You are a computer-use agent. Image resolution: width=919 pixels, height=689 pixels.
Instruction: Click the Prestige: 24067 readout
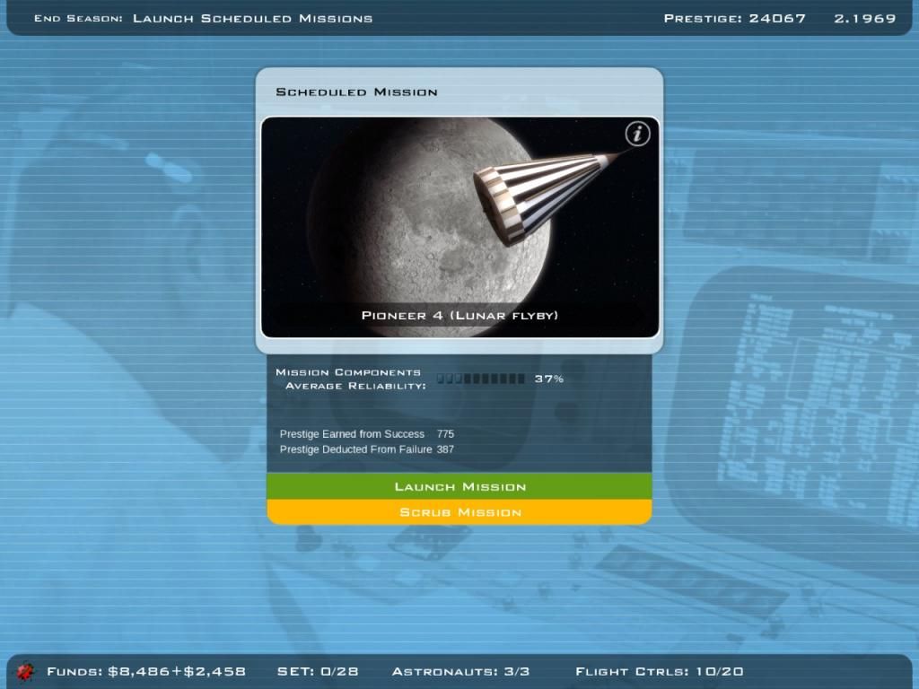click(734, 19)
